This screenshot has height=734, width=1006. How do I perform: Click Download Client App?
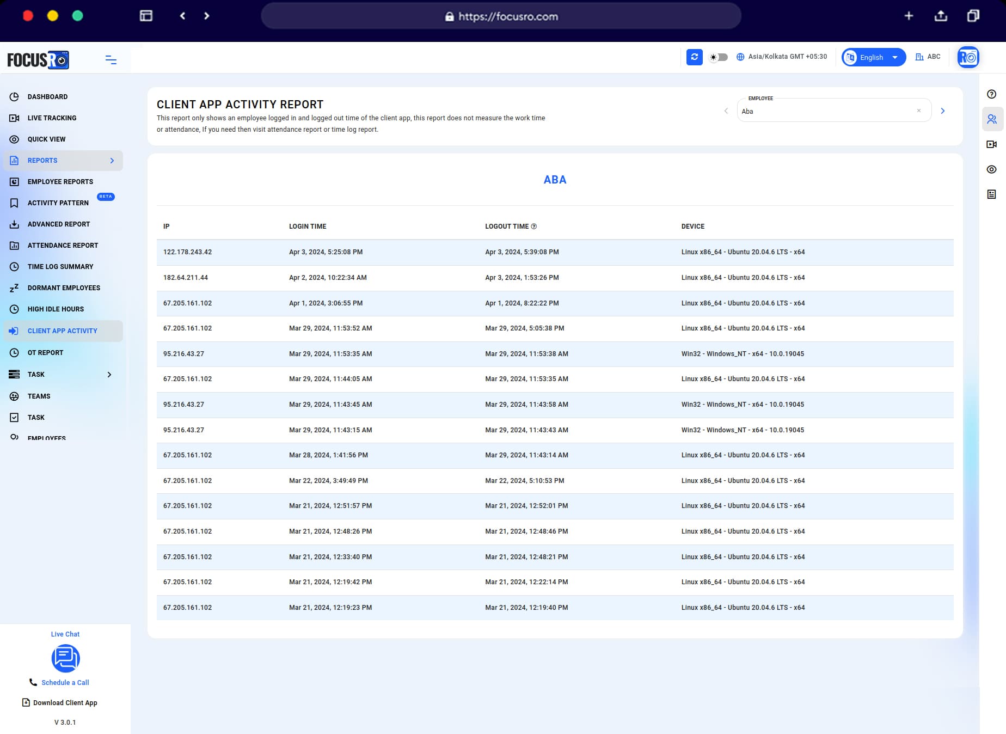[65, 702]
